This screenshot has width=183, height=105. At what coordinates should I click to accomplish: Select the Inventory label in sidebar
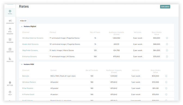(x=10, y=52)
